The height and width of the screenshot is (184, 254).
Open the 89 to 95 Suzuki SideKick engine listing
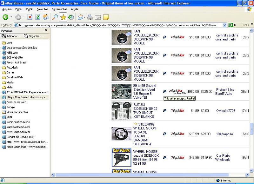point(145,91)
